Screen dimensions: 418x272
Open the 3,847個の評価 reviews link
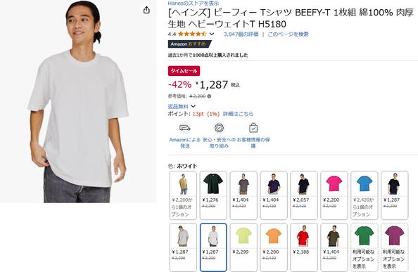(x=241, y=34)
